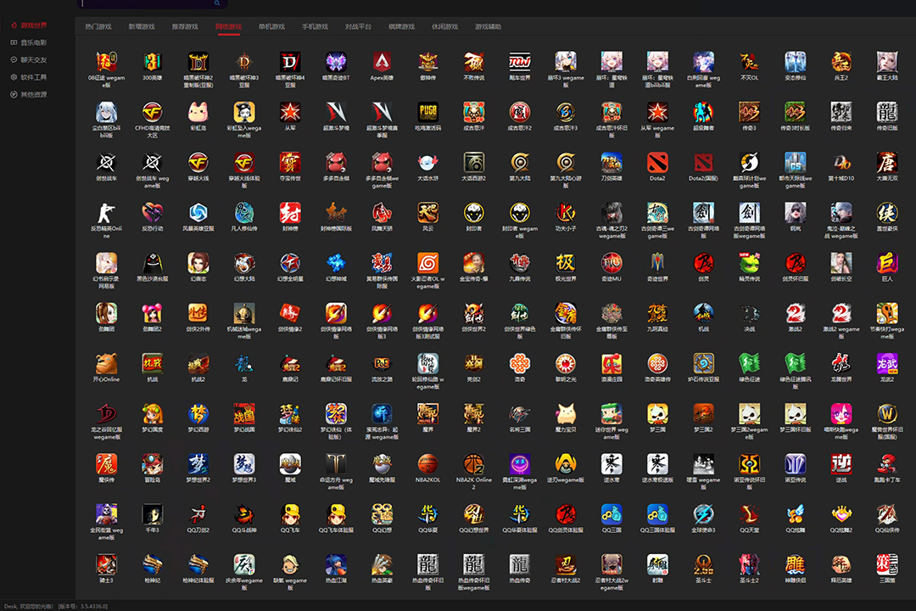Switch to the 单机游戏 tab

[271, 26]
